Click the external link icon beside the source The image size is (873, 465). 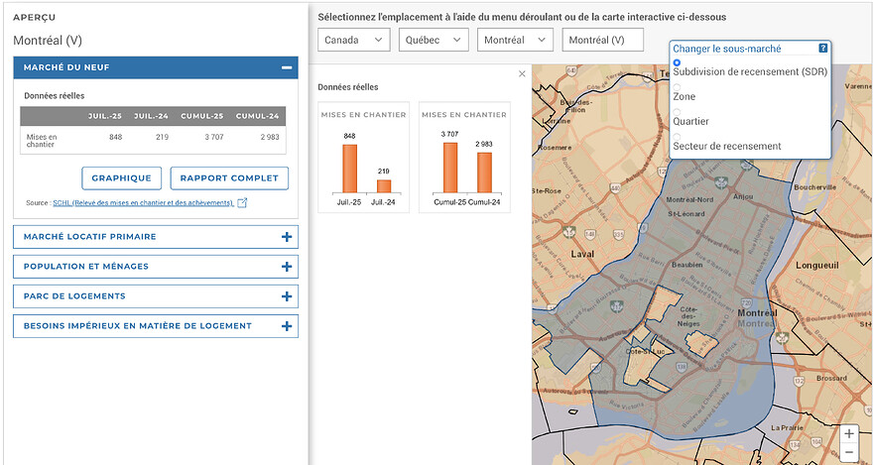click(x=242, y=203)
